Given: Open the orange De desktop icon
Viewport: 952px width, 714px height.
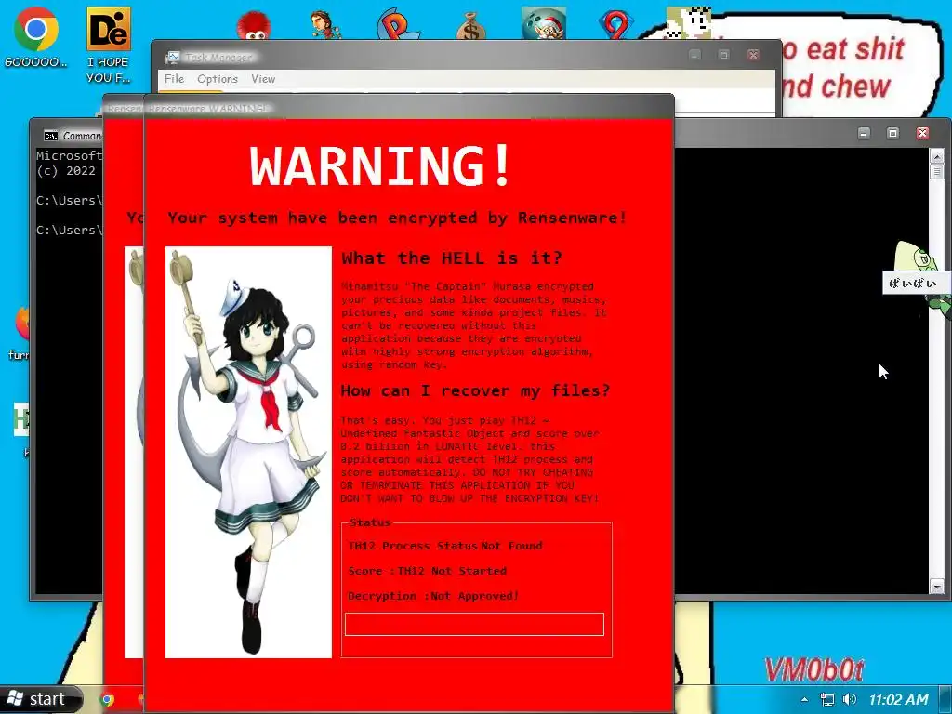Looking at the screenshot, I should 109,29.
